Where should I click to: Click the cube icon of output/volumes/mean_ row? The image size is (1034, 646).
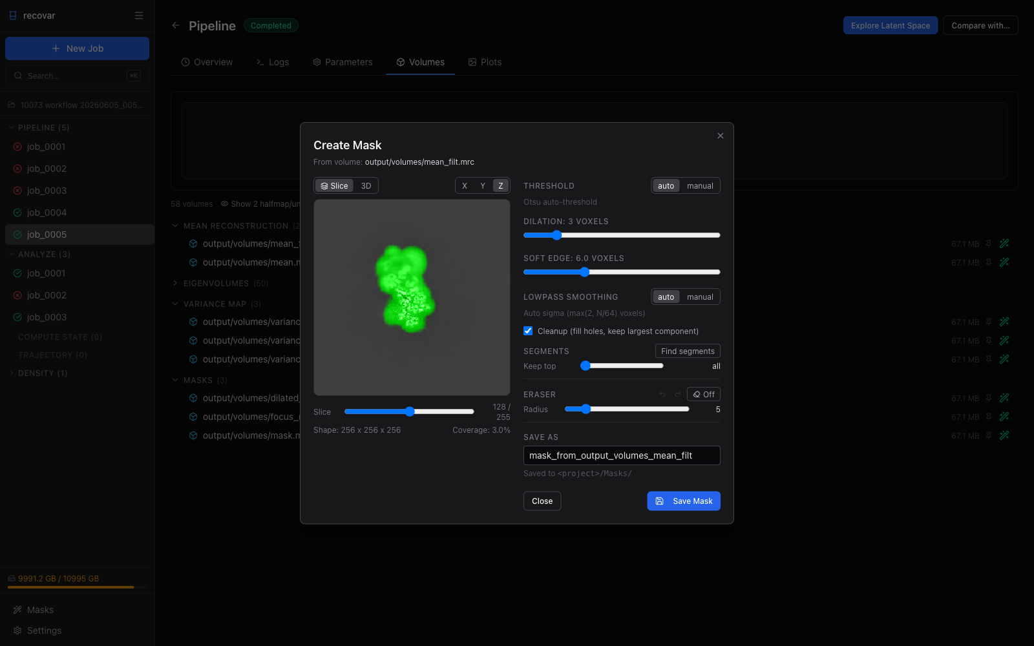(x=193, y=244)
